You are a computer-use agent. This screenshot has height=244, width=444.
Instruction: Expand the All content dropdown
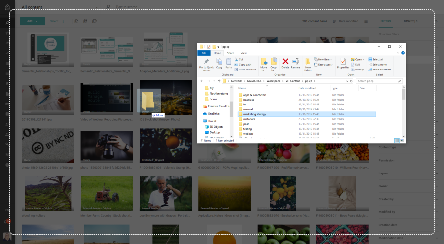click(x=97, y=7)
